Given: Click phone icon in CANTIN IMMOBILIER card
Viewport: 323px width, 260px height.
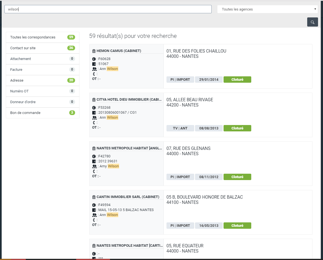Looking at the screenshot, I should [94, 220].
